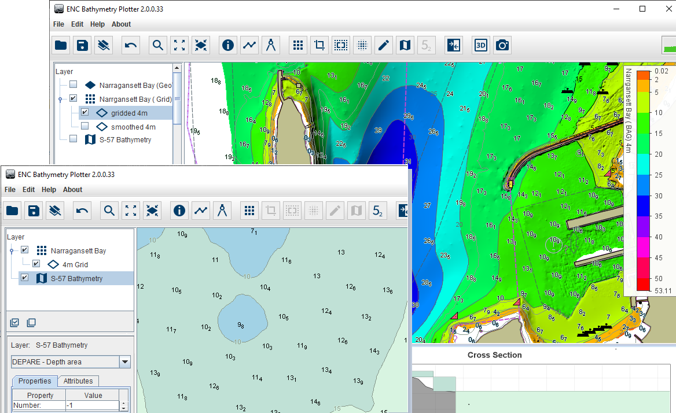676x413 pixels.
Task: Click the undo arrow in the front window toolbar
Action: point(82,211)
